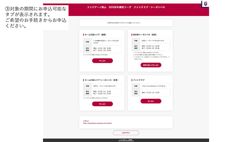This screenshot has height=142, width=252.
Task: Click the 指定席シーズンパス（変更）card heading
Action: [145, 34]
